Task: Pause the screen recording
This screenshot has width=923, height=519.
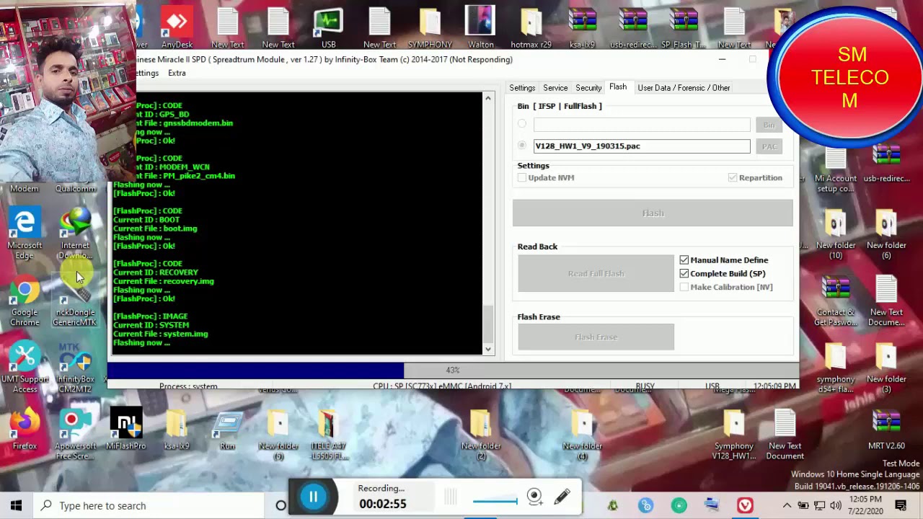Action: tap(313, 496)
